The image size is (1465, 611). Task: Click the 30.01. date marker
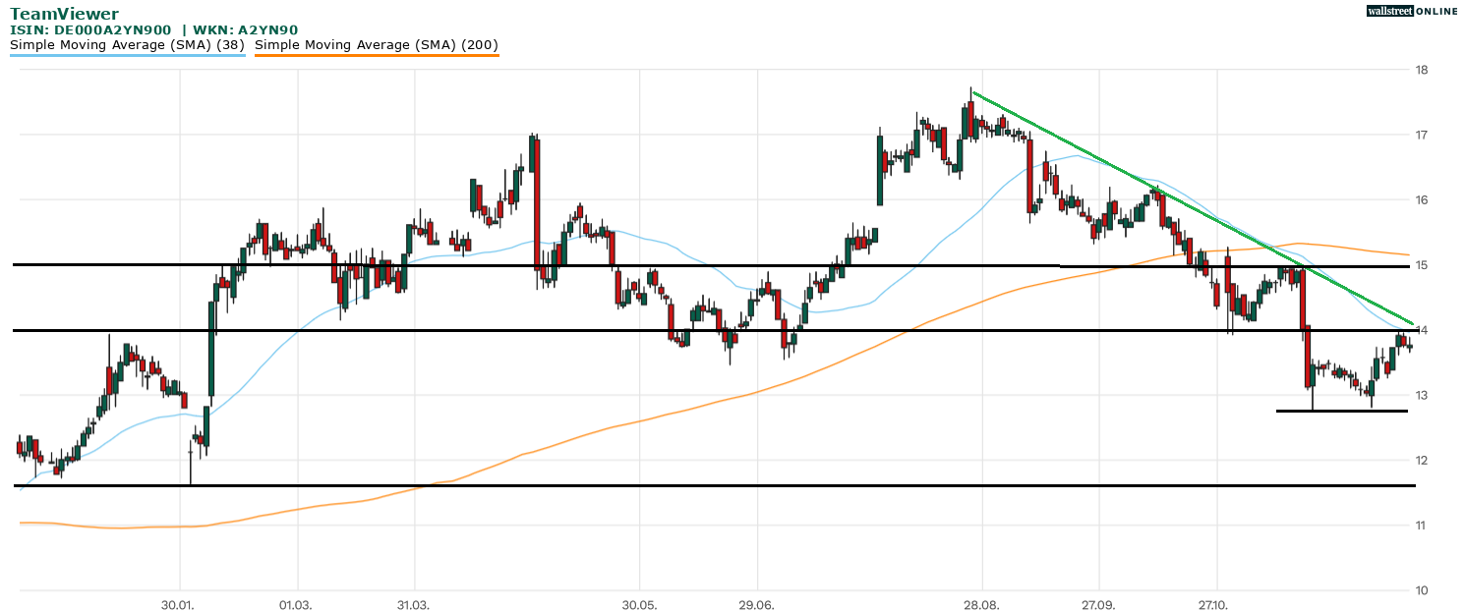point(180,604)
